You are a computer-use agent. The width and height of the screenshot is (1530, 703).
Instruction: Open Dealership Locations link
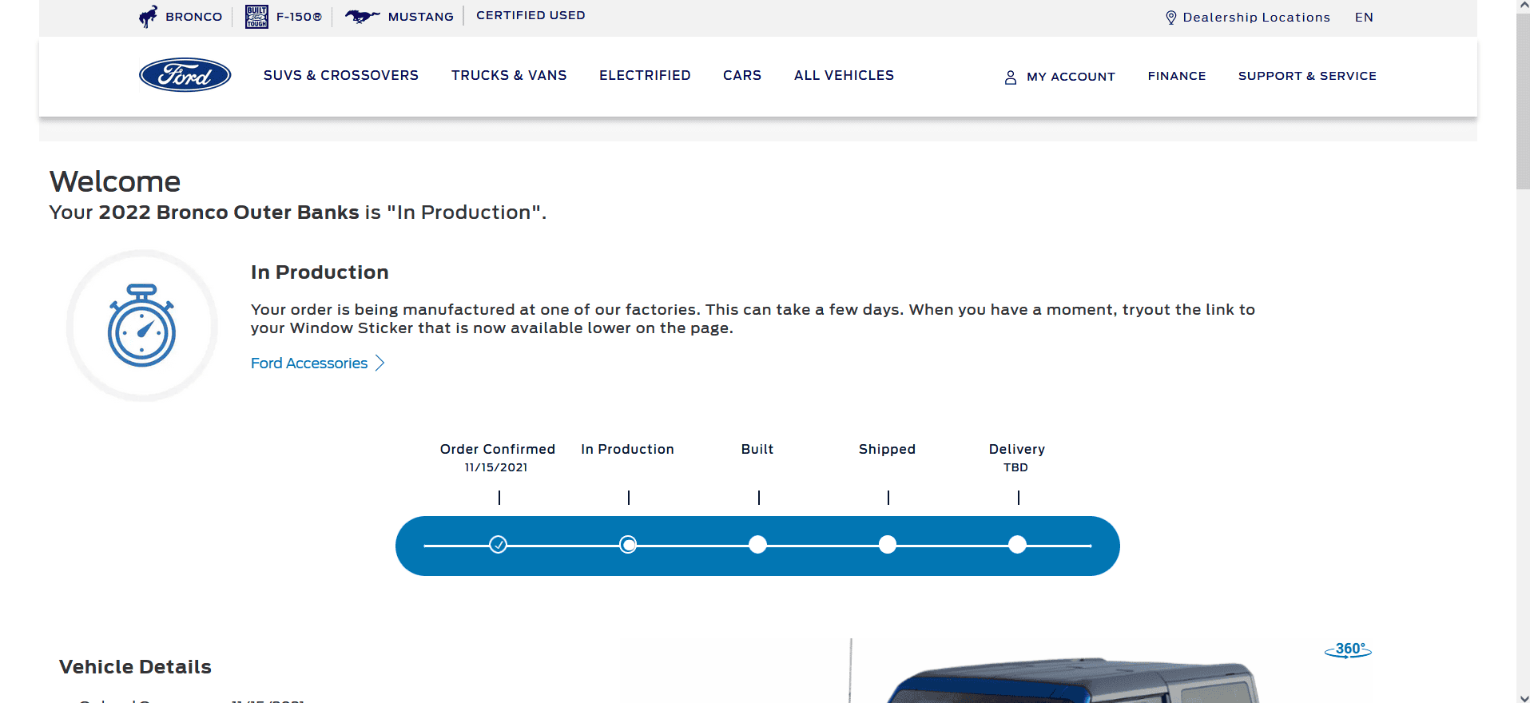click(x=1257, y=18)
